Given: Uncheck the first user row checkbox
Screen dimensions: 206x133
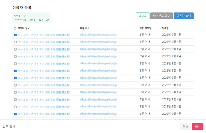Looking at the screenshot, I should [15, 35].
